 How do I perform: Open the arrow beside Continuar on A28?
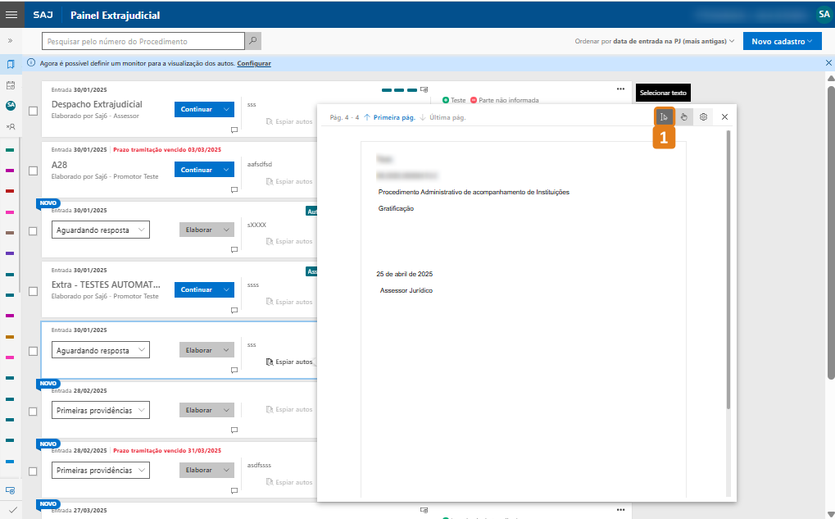pos(226,170)
